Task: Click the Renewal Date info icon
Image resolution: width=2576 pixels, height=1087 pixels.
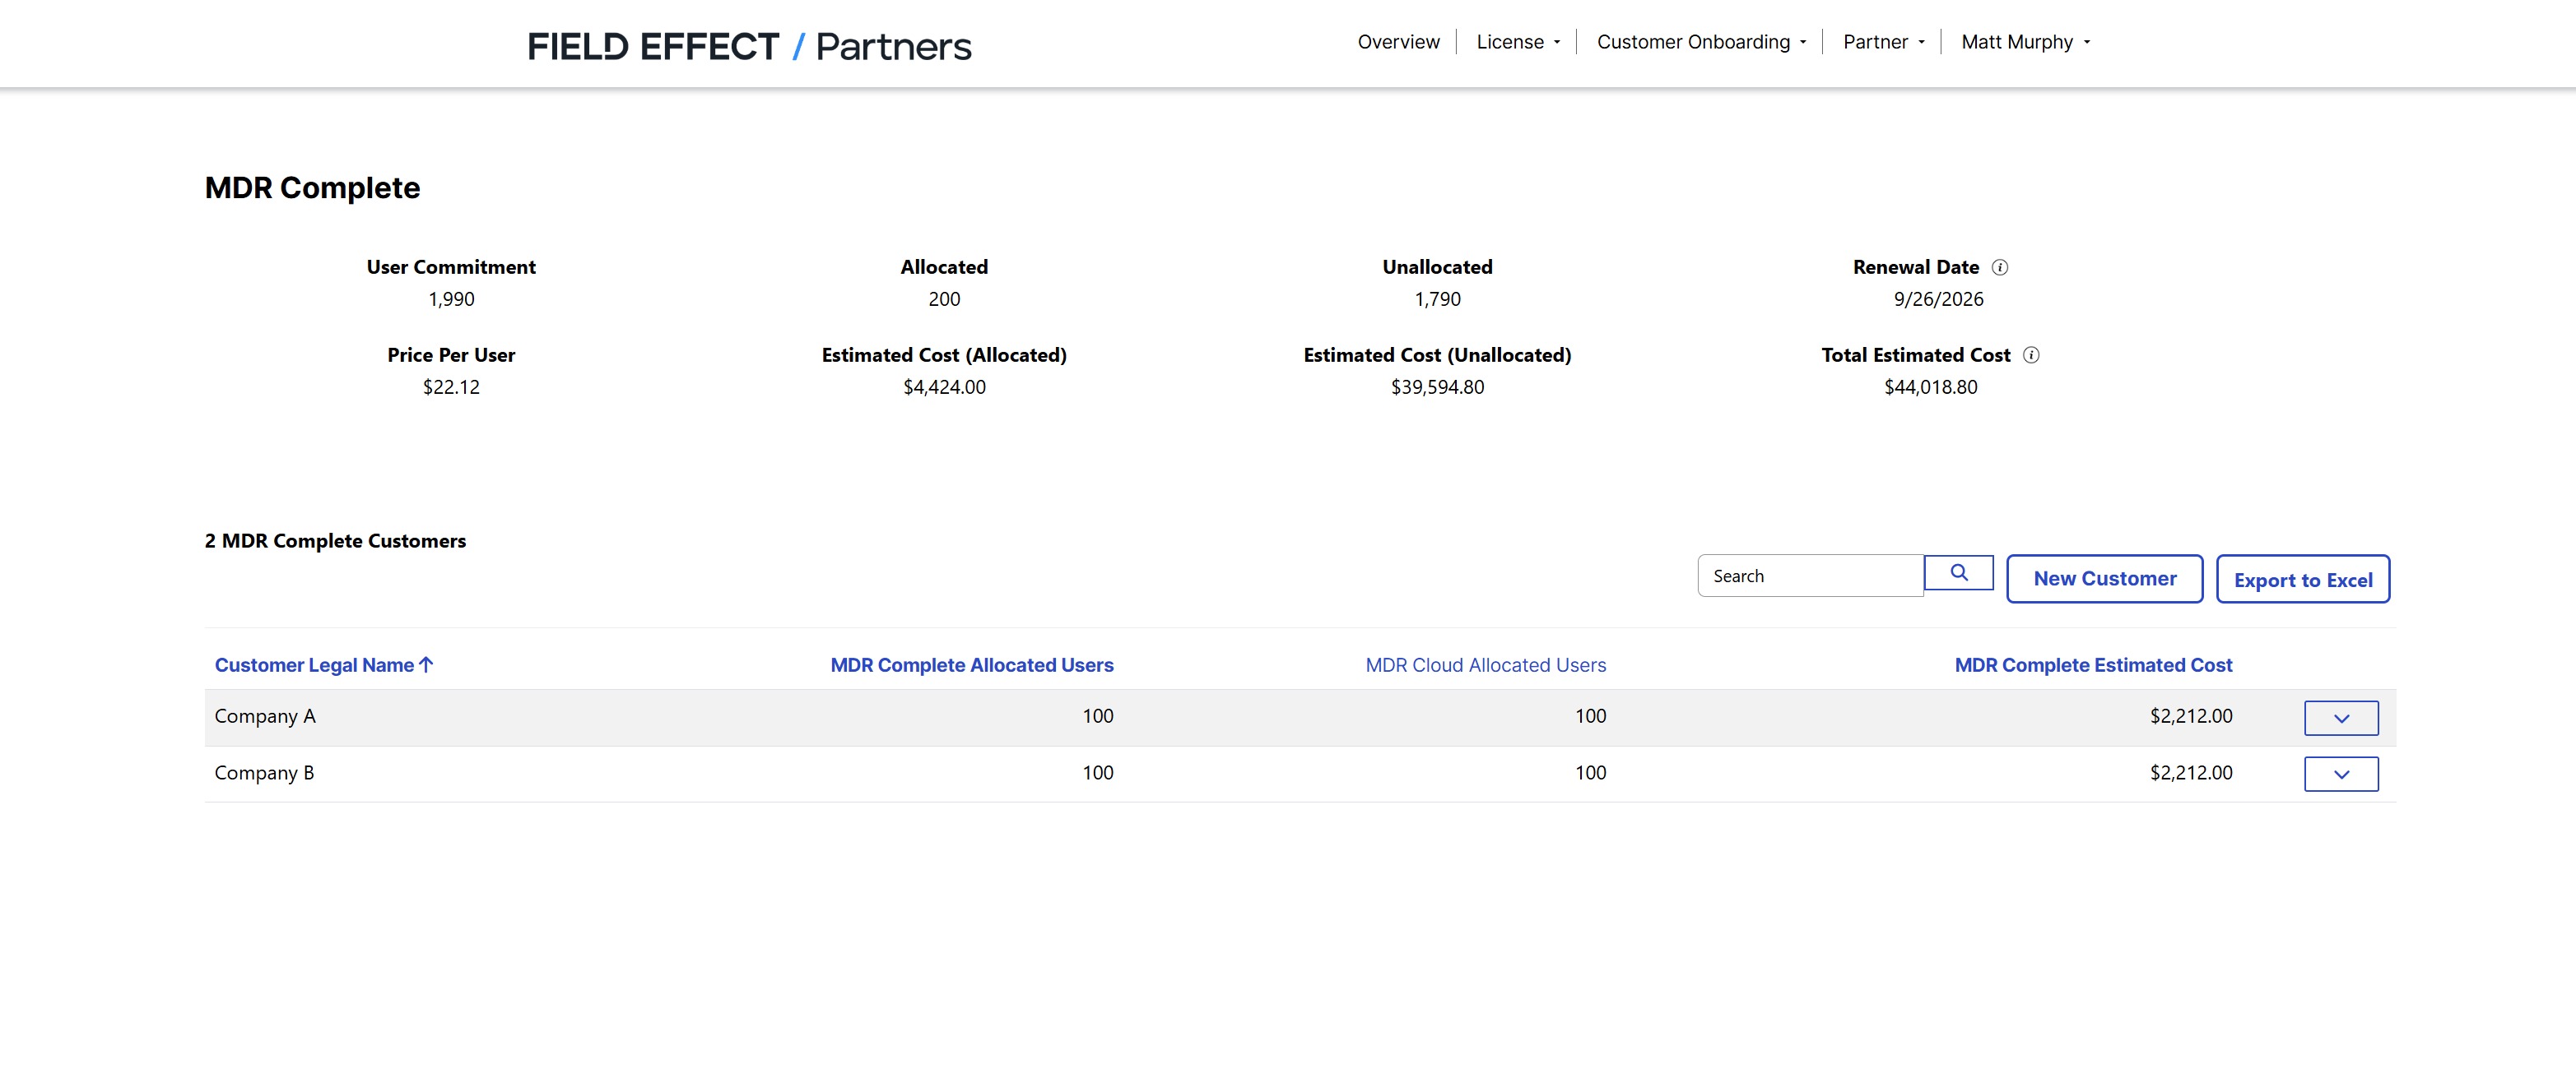Action: point(1999,266)
